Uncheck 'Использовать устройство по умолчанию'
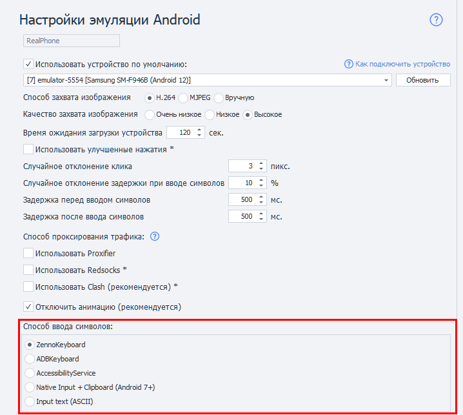 pyautogui.click(x=28, y=64)
